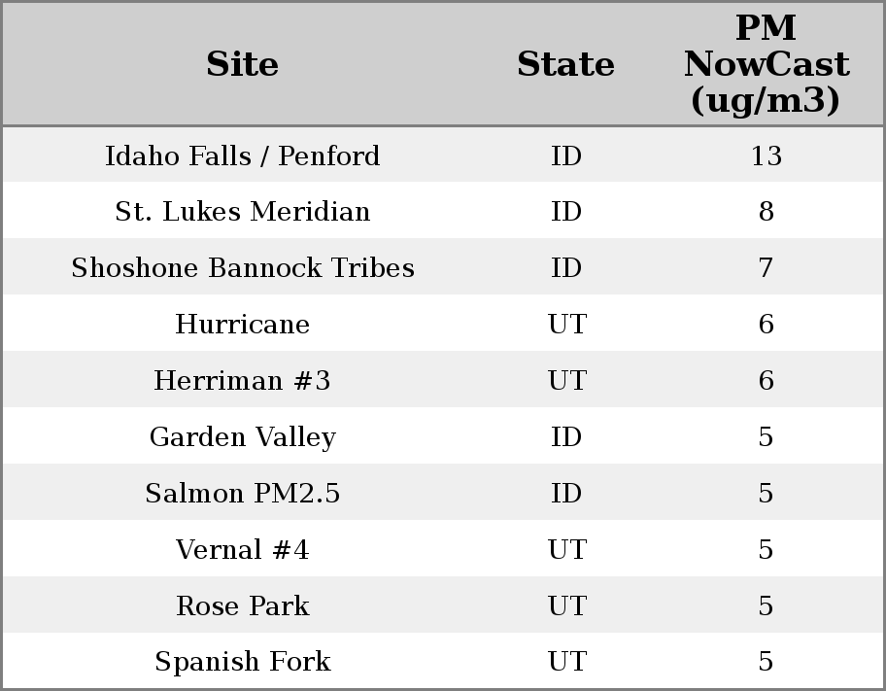
Task: Open the Idaho Falls / Penford site
Action: pos(242,156)
